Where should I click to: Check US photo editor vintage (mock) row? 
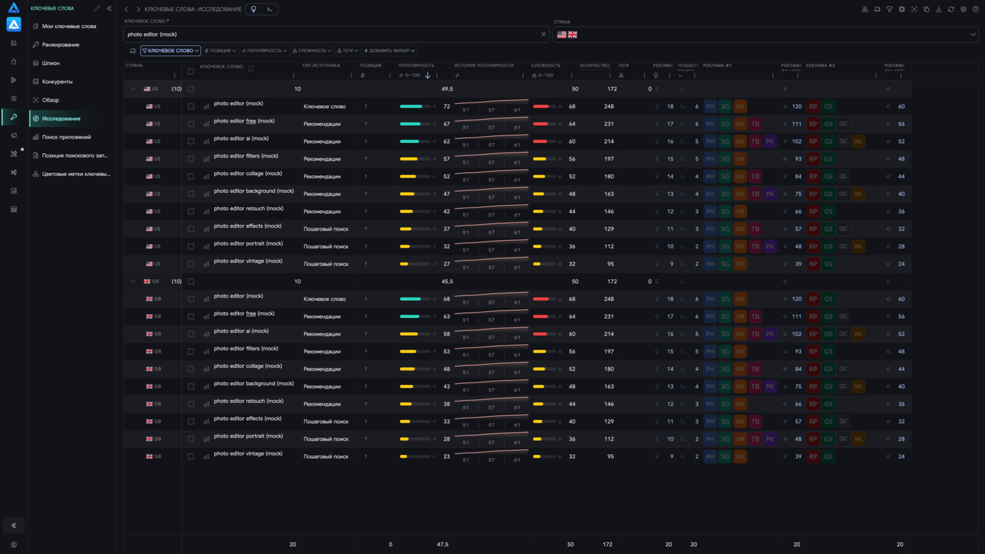click(191, 264)
